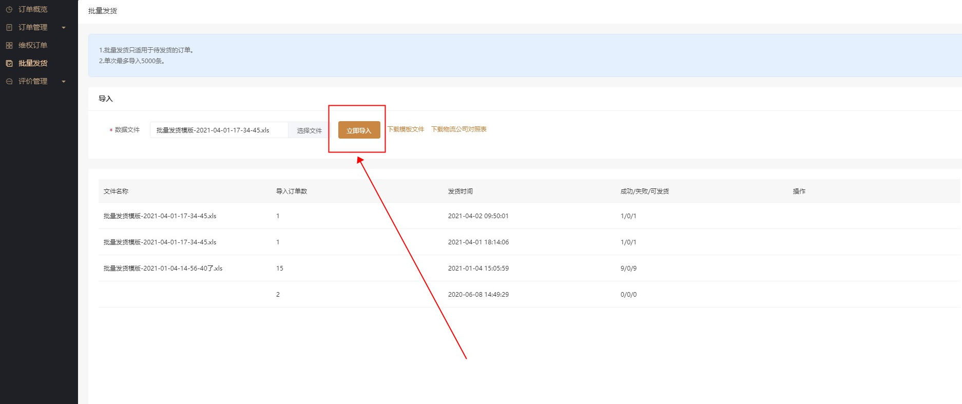
Task: Select the 2021-04-02 09:50:01 import record row
Action: coord(478,216)
